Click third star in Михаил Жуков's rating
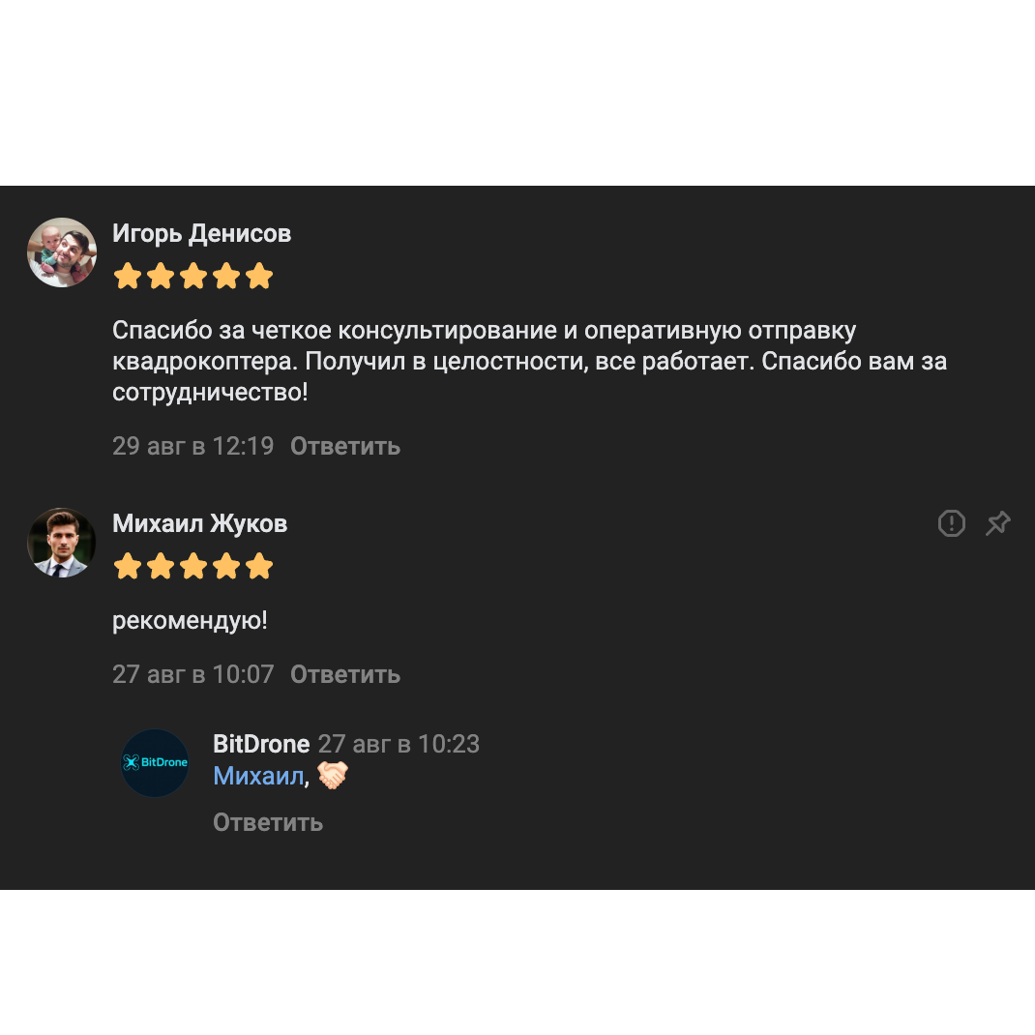The height and width of the screenshot is (1035, 1035). (193, 566)
